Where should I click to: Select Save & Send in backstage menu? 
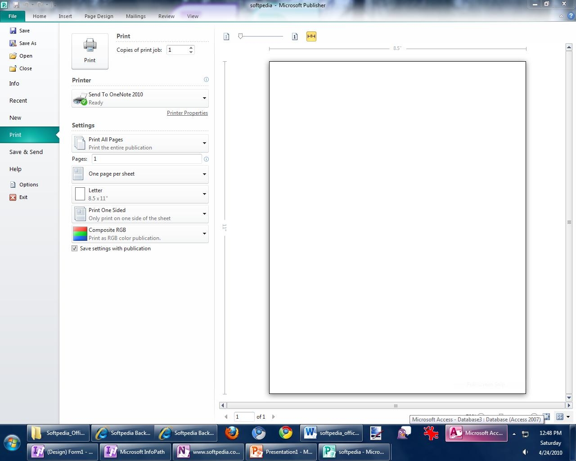coord(26,152)
